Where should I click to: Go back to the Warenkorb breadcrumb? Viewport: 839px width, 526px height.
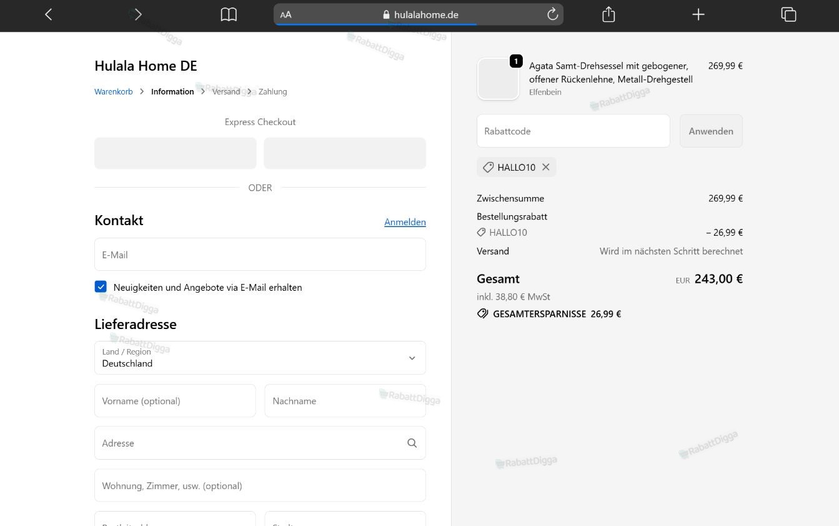114,91
